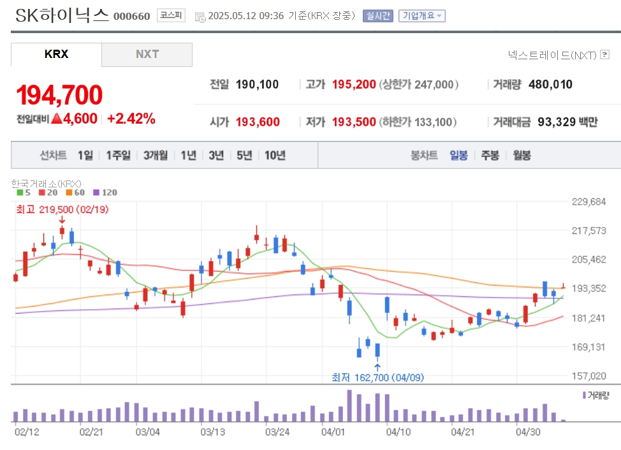Select the 10년 line chart period
Image resolution: width=621 pixels, height=450 pixels.
(275, 155)
